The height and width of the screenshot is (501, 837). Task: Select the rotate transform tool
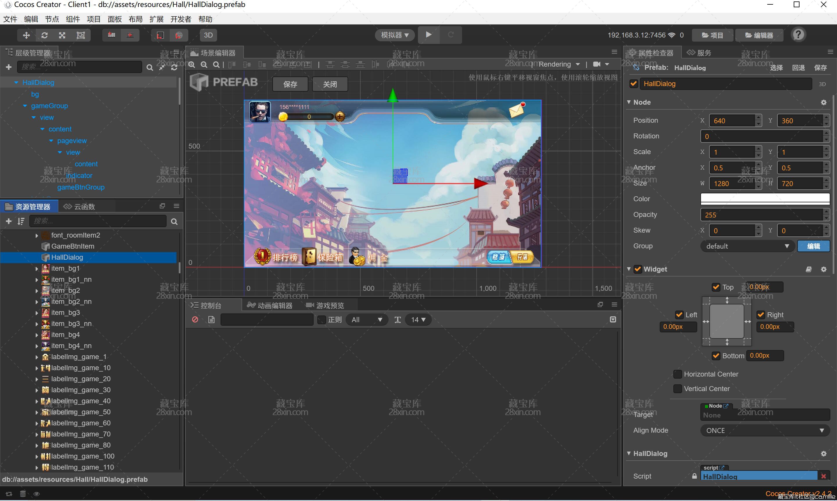pyautogui.click(x=44, y=35)
